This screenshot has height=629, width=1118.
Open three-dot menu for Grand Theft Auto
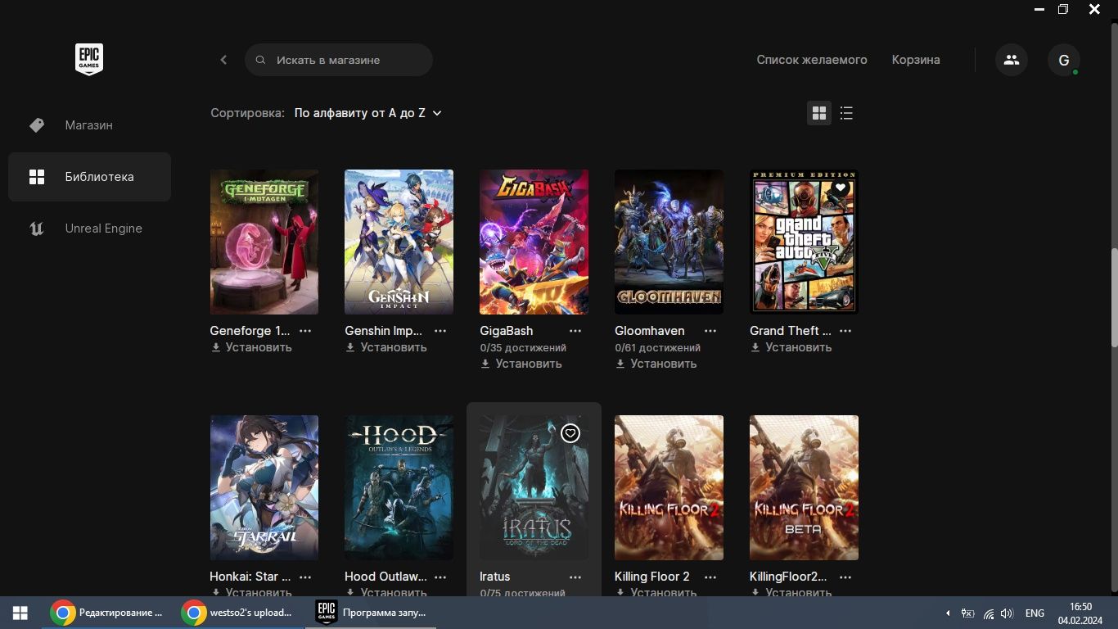(x=845, y=331)
